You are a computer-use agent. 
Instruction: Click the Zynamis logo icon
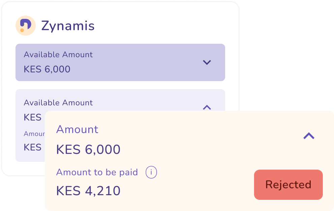point(26,26)
